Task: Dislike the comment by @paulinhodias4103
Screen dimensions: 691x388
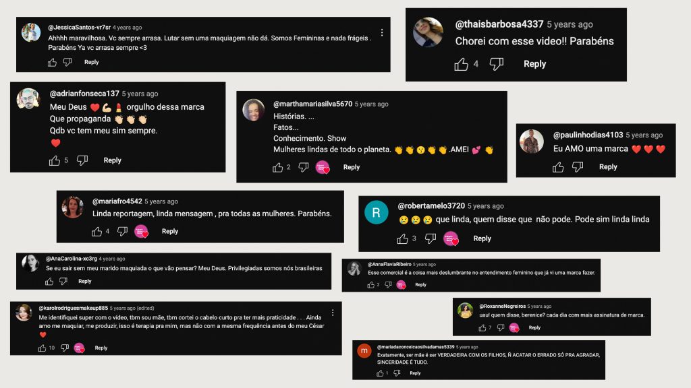Action: click(x=578, y=167)
